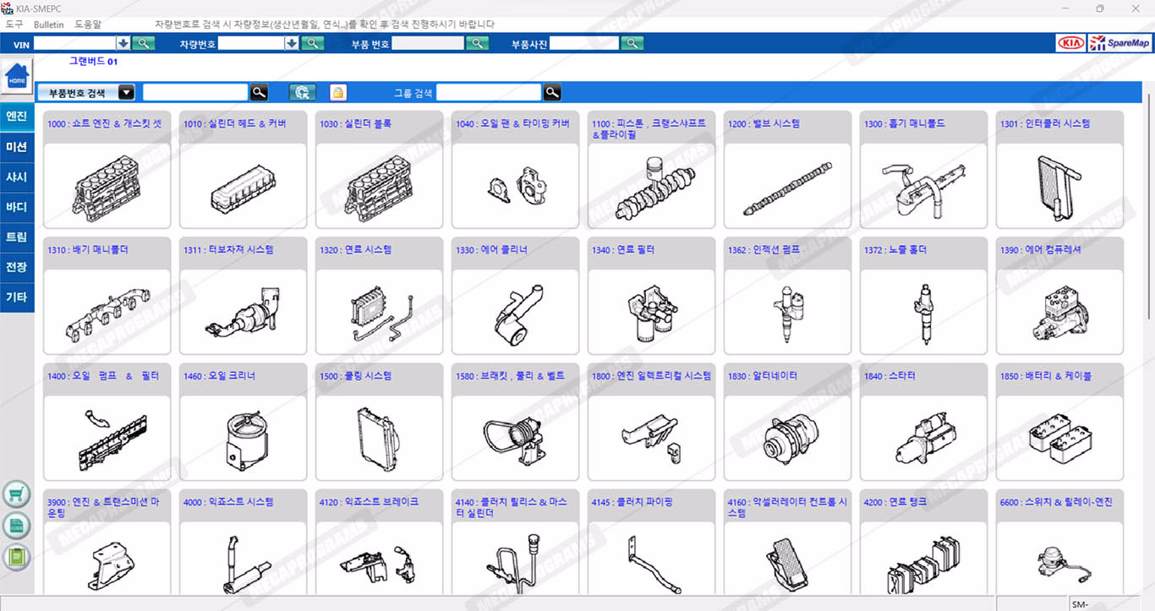The height and width of the screenshot is (611, 1155).
Task: Open group 1850 배터리 & 케이블
Action: click(1059, 422)
